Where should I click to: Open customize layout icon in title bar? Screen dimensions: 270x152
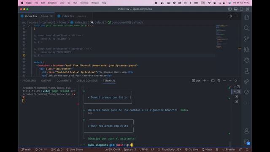coord(248,9)
